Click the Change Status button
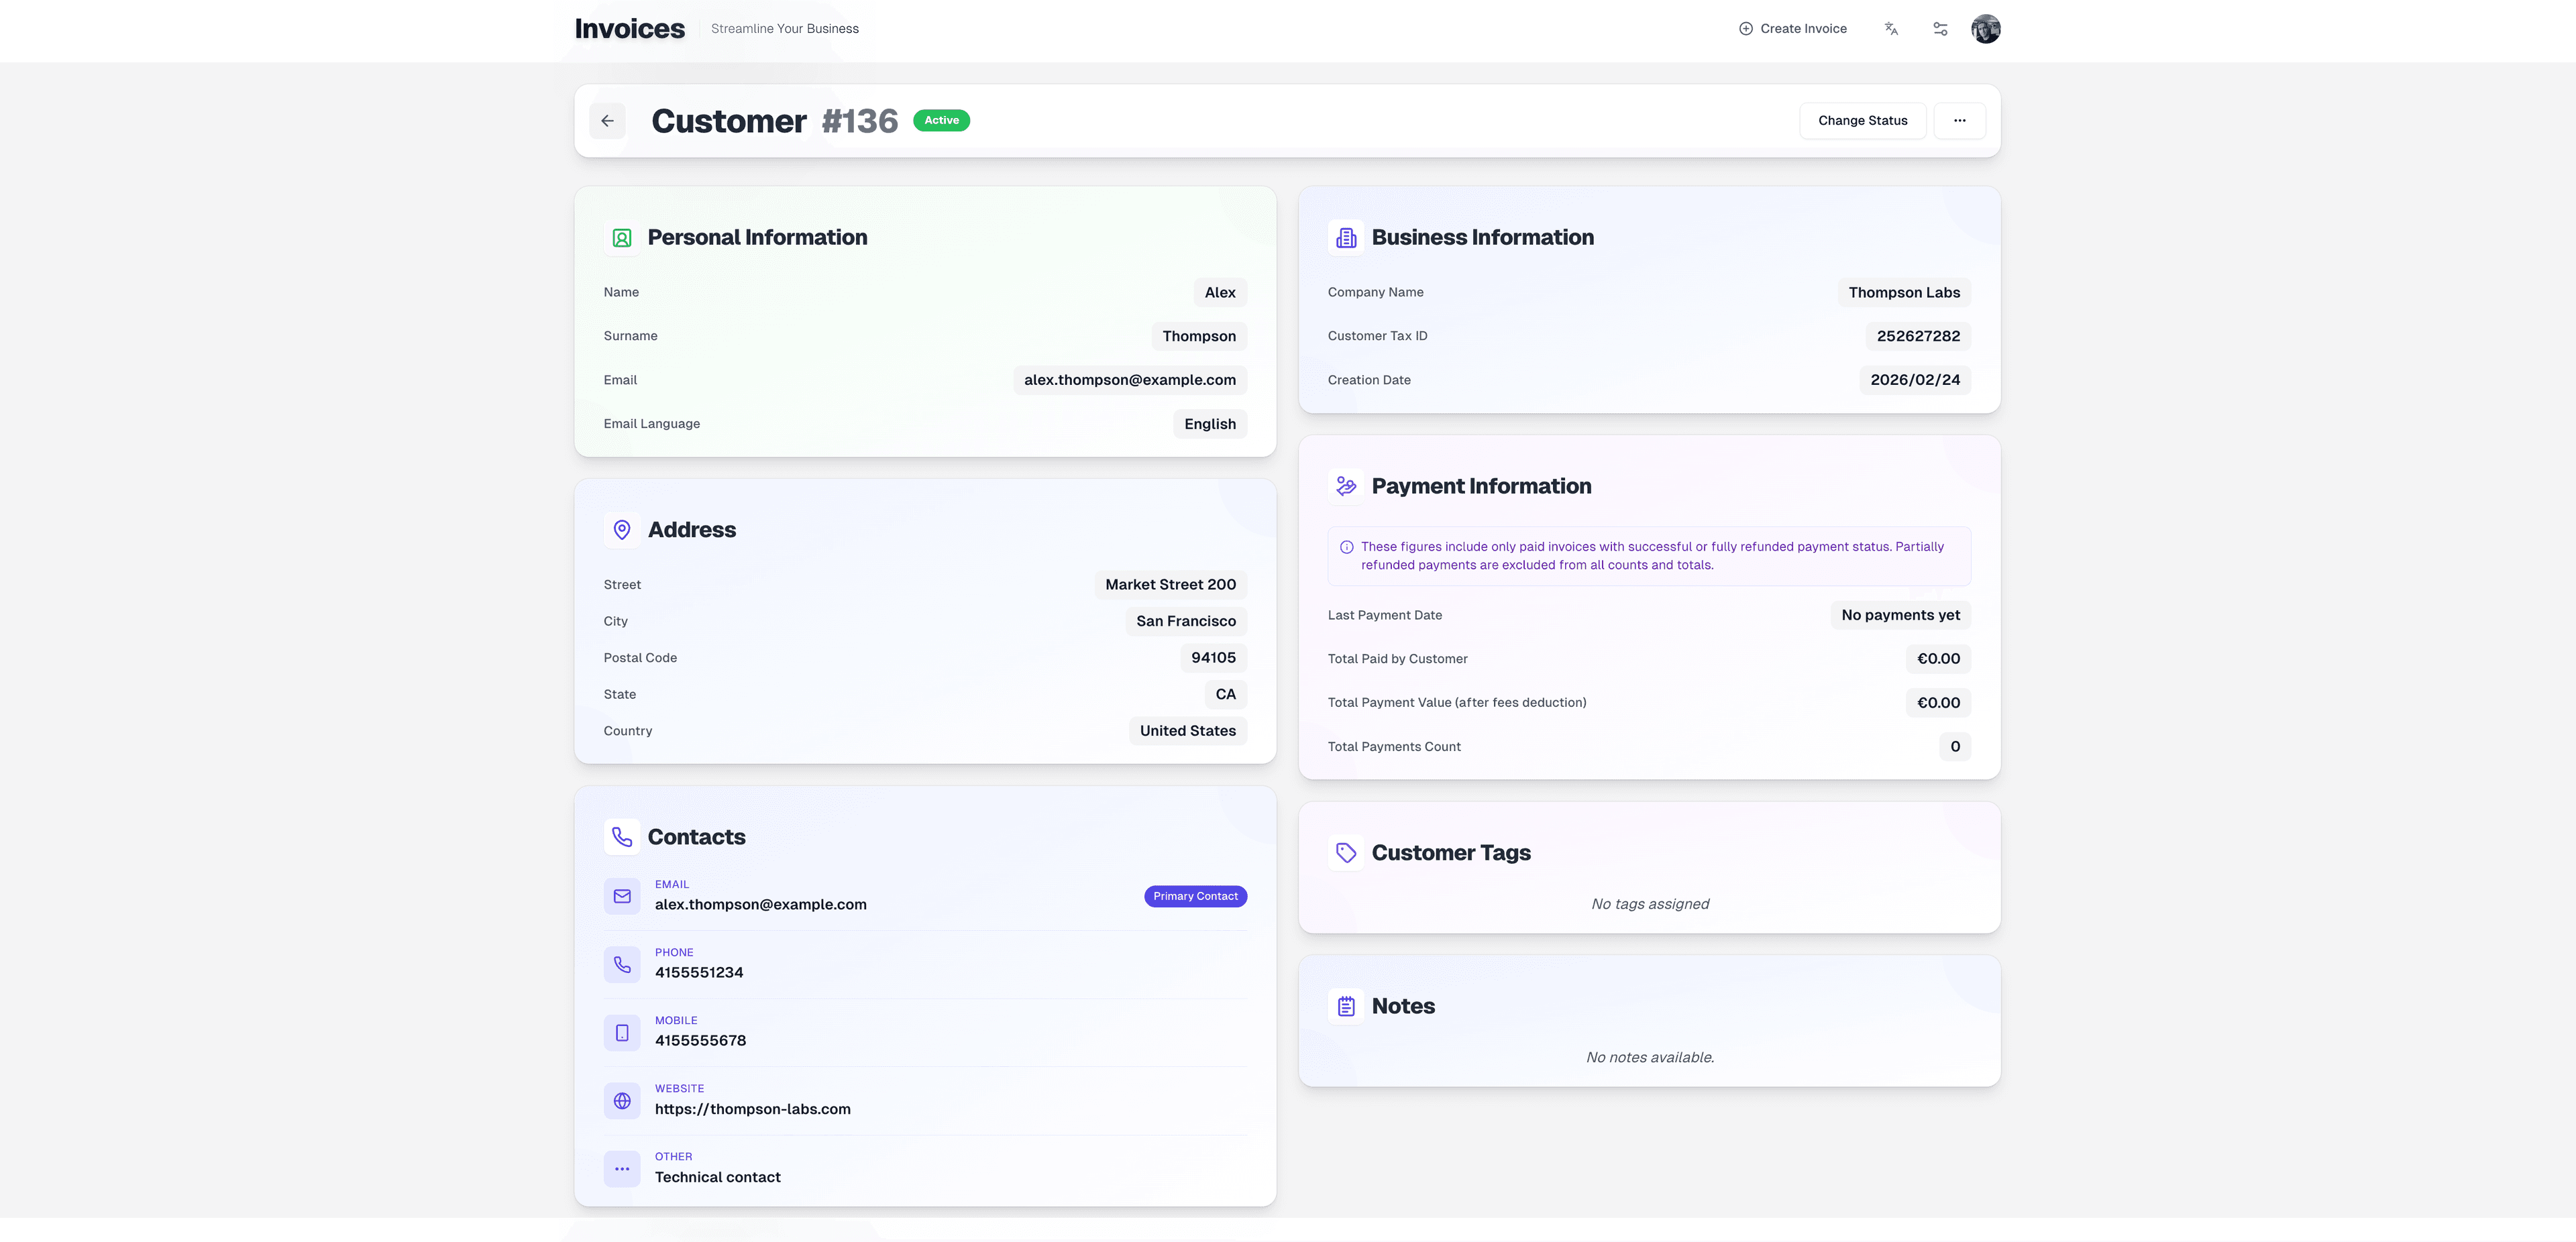Screen dimensions: 2576x1242 pos(1862,120)
